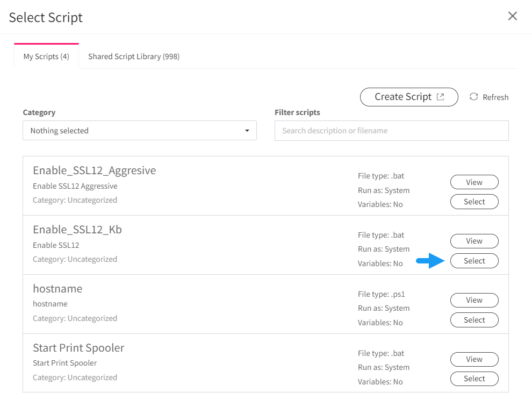
Task: Click the Filter scripts search field
Action: coord(392,131)
